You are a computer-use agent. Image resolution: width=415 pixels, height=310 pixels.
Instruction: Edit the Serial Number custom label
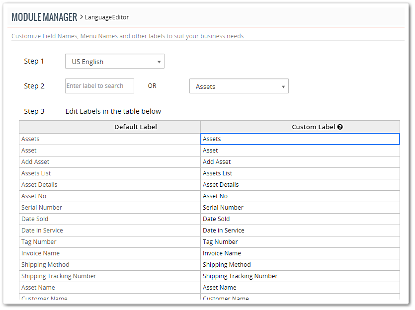[x=300, y=208]
